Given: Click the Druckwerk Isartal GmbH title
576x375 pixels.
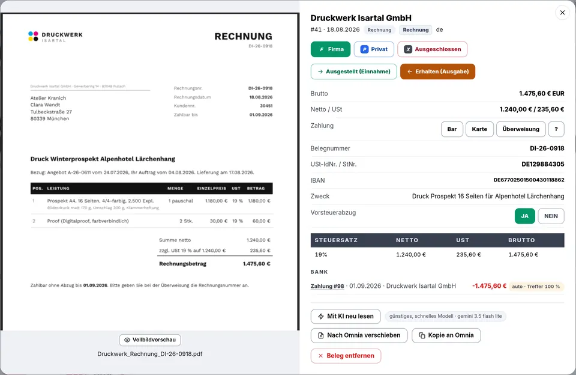Looking at the screenshot, I should pos(361,18).
